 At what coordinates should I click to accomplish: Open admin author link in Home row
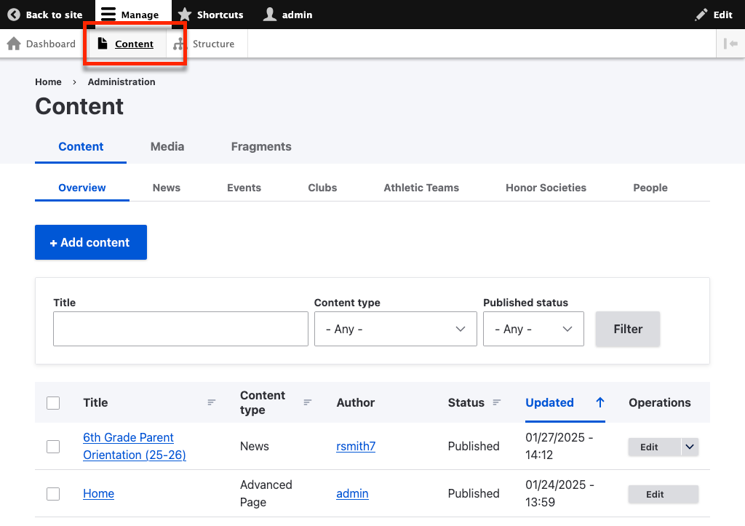tap(353, 494)
